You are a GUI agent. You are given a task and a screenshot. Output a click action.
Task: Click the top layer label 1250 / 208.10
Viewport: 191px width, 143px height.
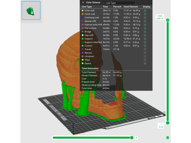pos(160,17)
